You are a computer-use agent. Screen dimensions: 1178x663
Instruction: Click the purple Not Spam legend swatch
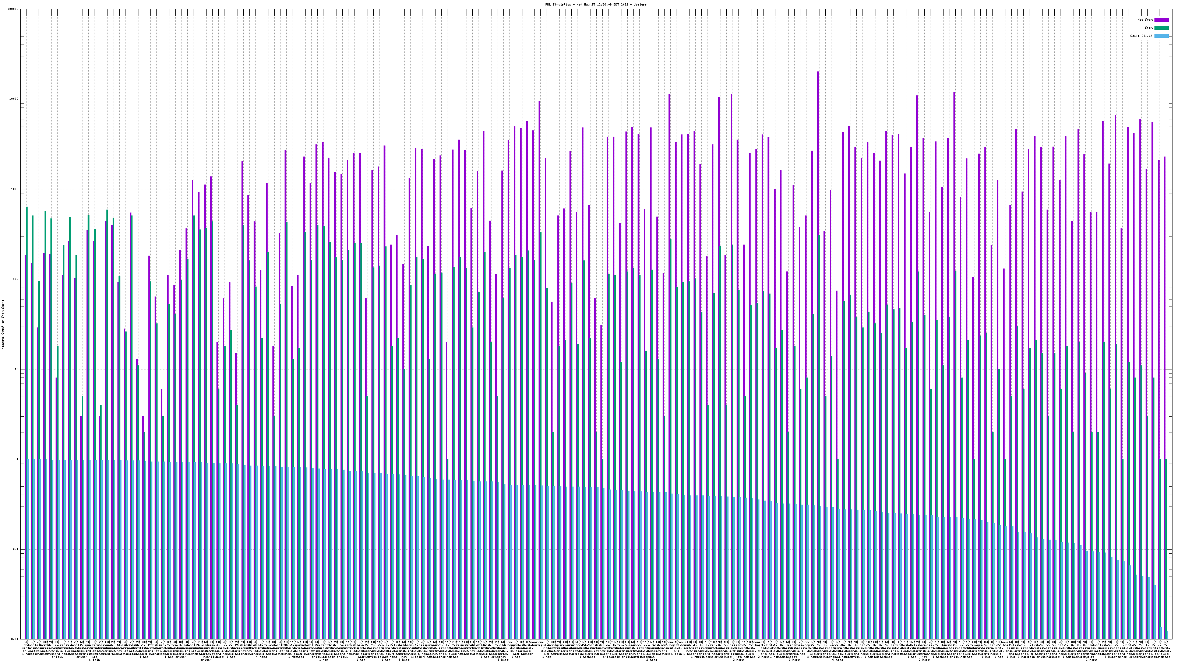coord(1161,20)
